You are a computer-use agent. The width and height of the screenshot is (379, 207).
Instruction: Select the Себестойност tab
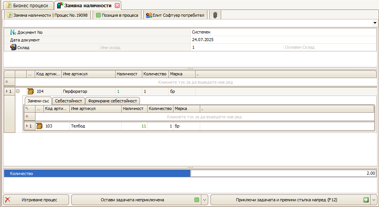(69, 101)
